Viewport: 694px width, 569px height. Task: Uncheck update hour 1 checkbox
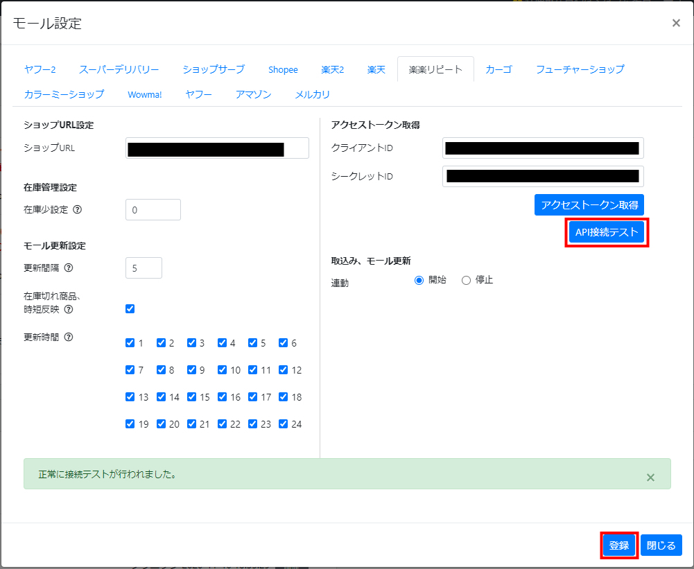tap(130, 343)
